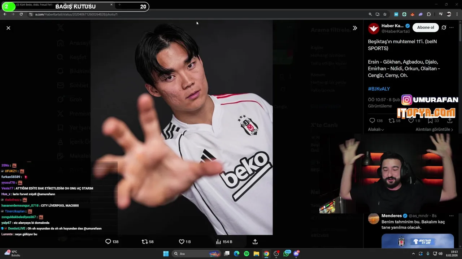The width and height of the screenshot is (462, 259).
Task: Repost using the side panel retweet icon
Action: point(391,121)
